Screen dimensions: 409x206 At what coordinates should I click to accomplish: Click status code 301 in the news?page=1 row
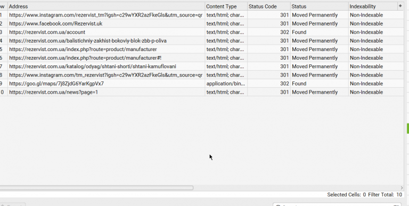pyautogui.click(x=269, y=92)
